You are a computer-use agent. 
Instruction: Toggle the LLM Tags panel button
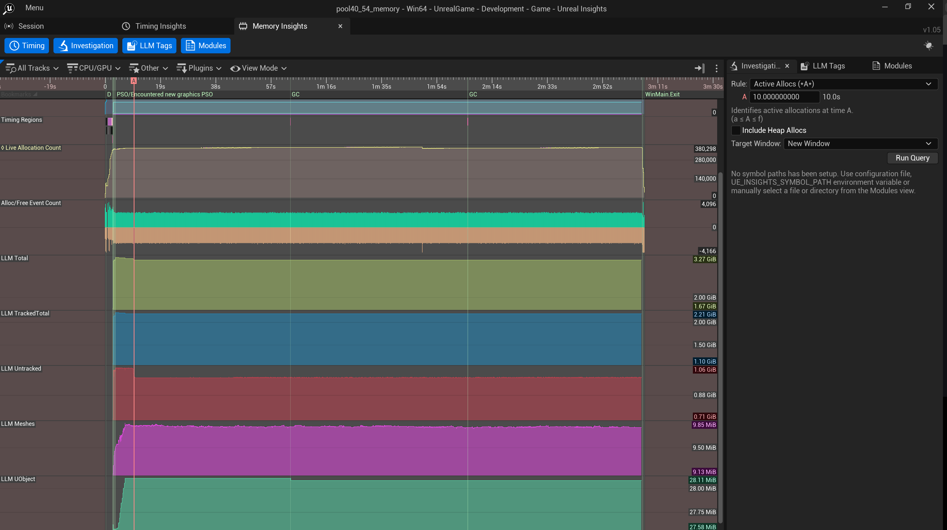tap(150, 46)
